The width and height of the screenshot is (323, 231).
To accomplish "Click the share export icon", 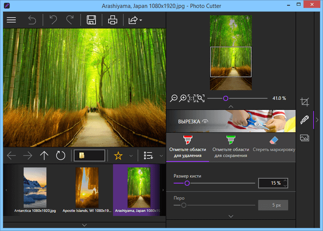I will (x=133, y=20).
